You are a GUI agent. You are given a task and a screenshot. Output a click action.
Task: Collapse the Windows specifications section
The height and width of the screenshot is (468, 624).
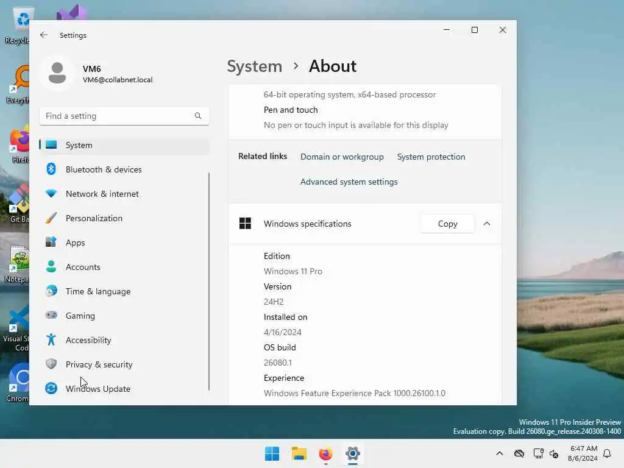487,224
